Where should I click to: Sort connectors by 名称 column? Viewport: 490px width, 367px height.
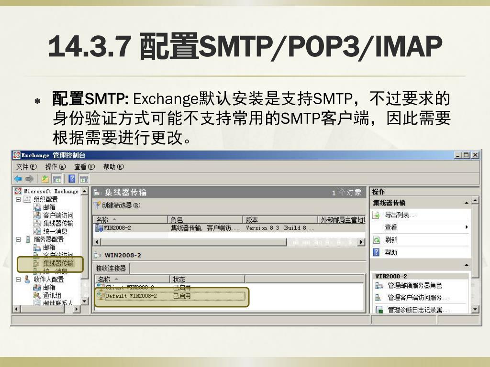point(133,279)
